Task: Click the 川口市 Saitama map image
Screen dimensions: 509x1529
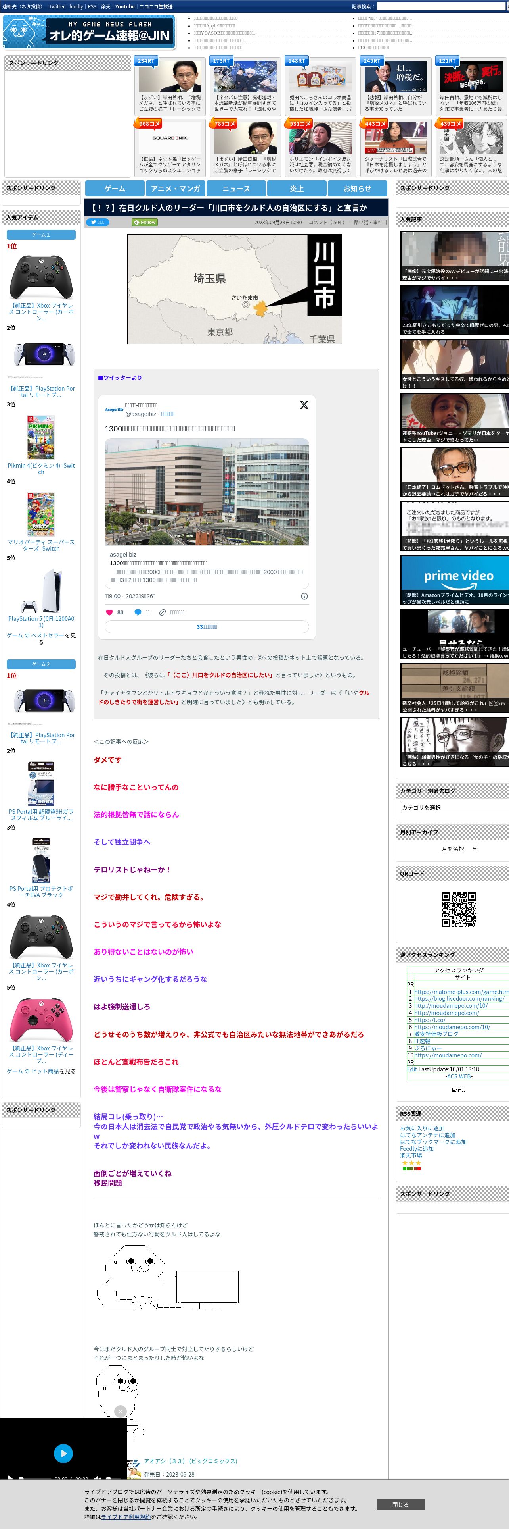Action: point(235,289)
